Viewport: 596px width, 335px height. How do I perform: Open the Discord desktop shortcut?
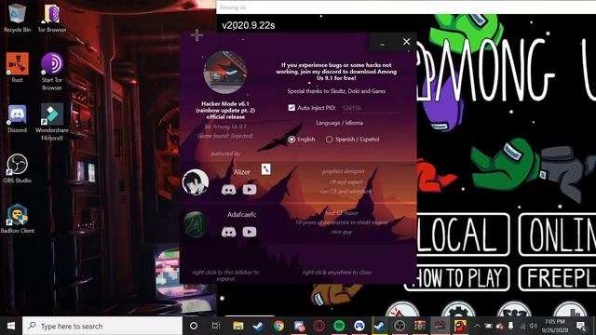pos(17,118)
